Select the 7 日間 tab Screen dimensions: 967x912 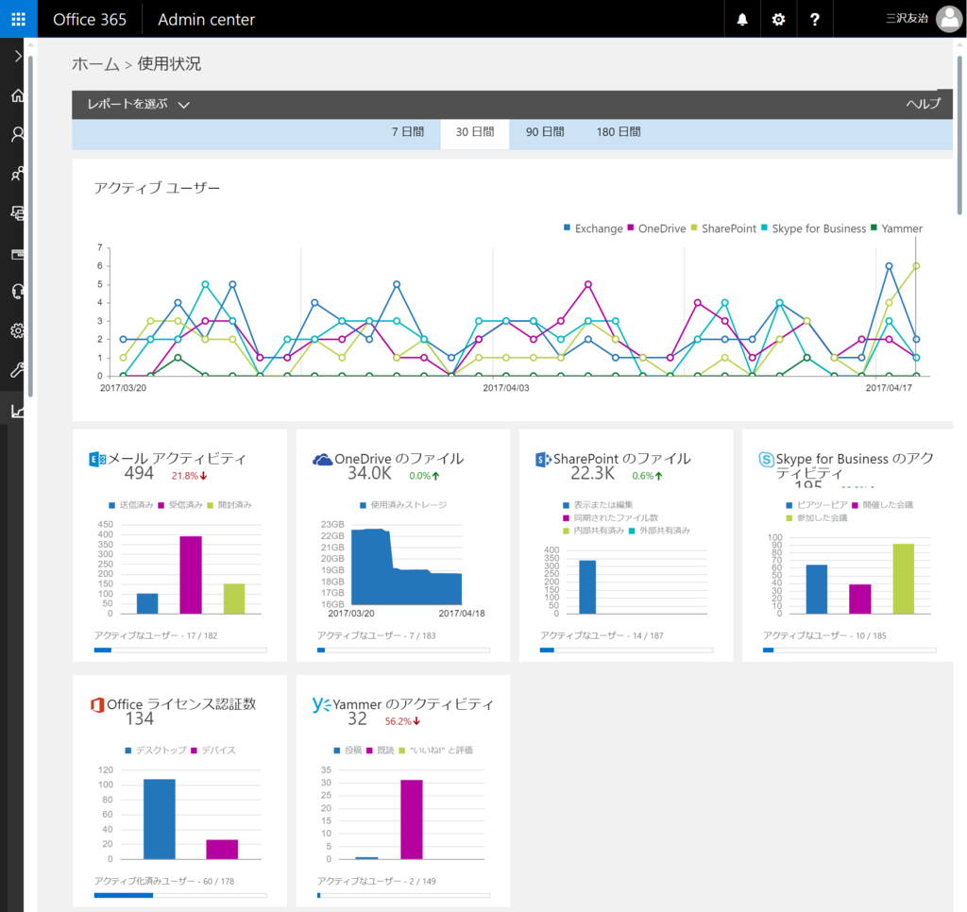pos(408,132)
